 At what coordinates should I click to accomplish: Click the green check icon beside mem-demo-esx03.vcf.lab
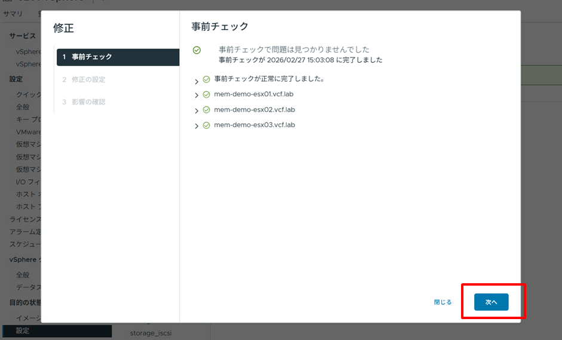207,125
